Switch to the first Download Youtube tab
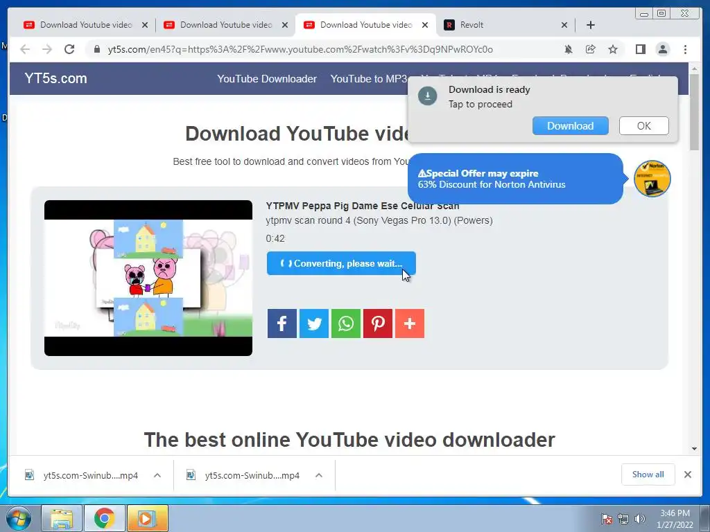The image size is (710, 532). (x=86, y=25)
